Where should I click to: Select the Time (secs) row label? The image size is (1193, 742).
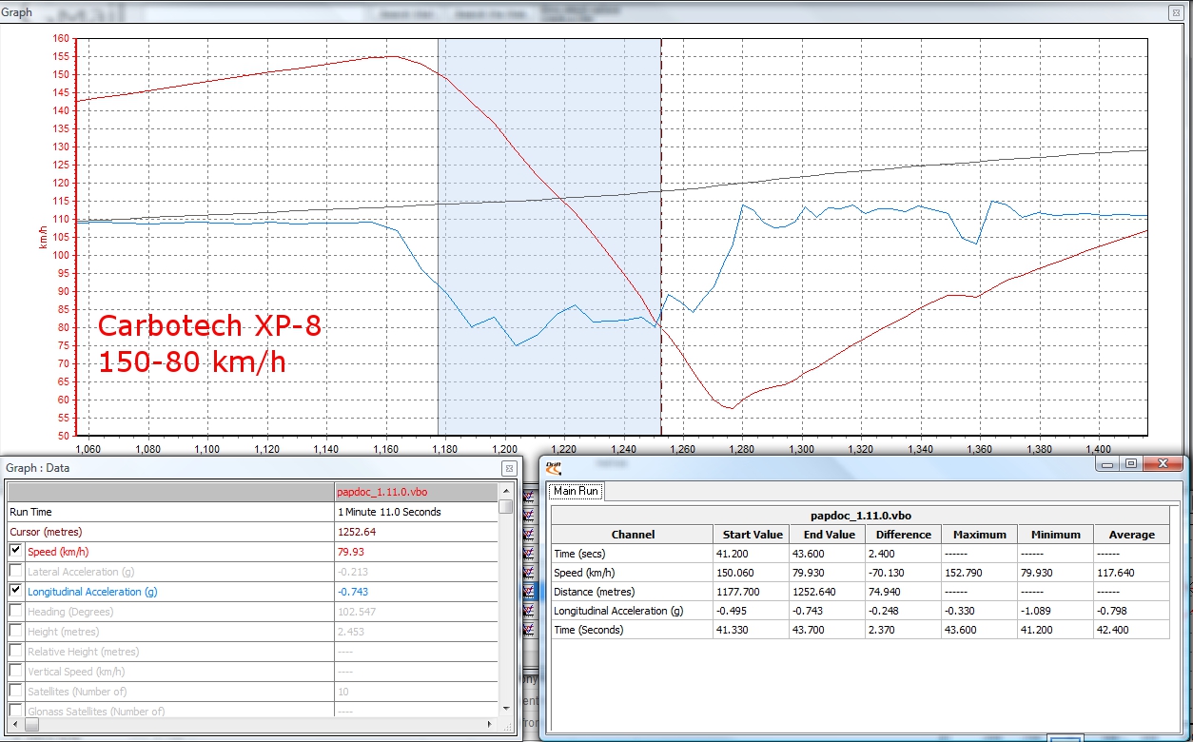pos(580,554)
